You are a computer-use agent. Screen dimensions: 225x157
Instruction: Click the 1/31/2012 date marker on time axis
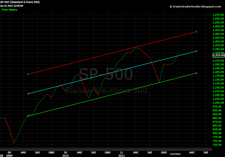coord(175,154)
